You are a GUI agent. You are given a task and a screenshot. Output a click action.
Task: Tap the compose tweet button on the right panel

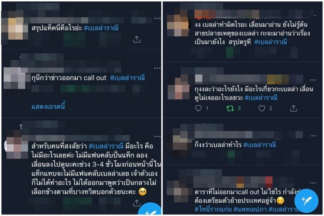(x=306, y=201)
